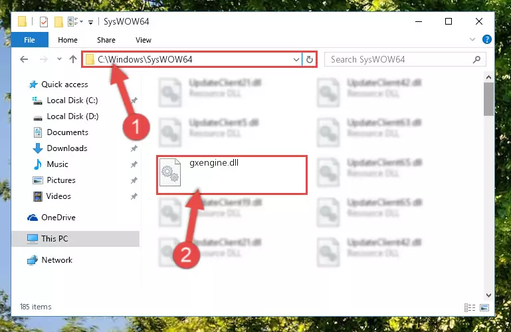Click the pin icon beside Videos
Image resolution: width=511 pixels, height=332 pixels.
[134, 196]
